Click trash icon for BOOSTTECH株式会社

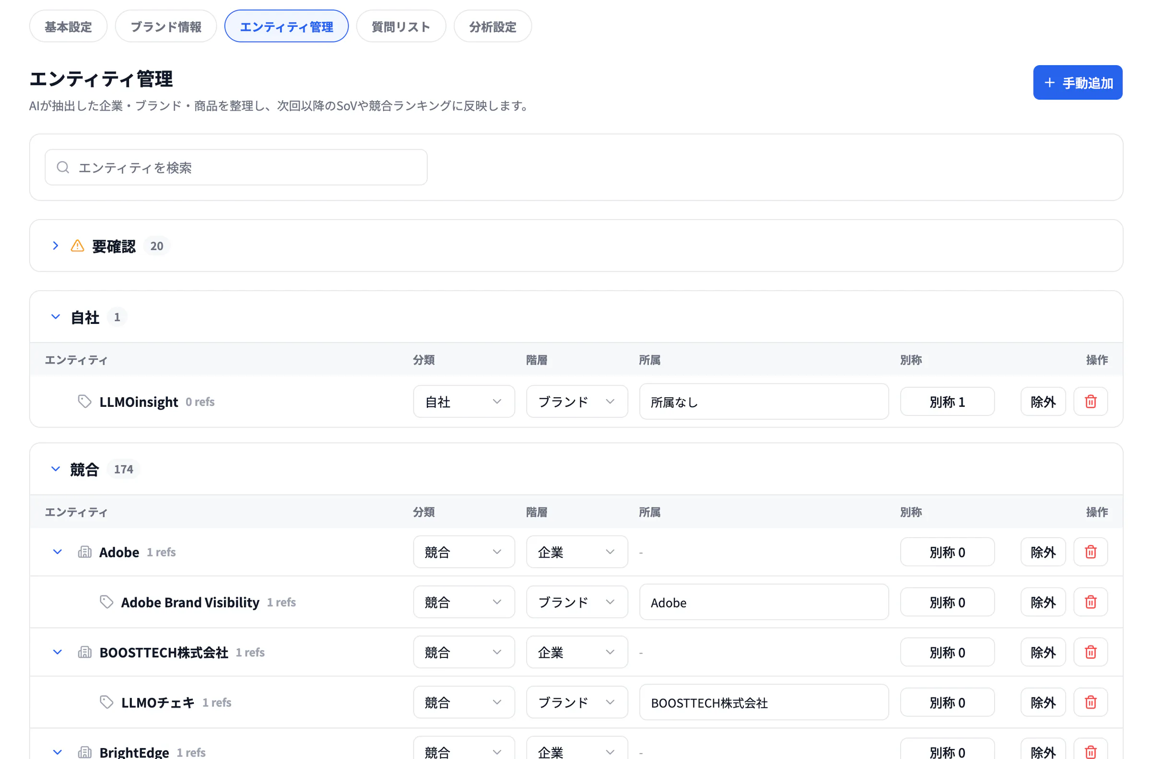pyautogui.click(x=1090, y=652)
